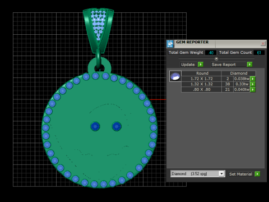Select the 1.32 X 1.32 size cell

tap(202, 84)
